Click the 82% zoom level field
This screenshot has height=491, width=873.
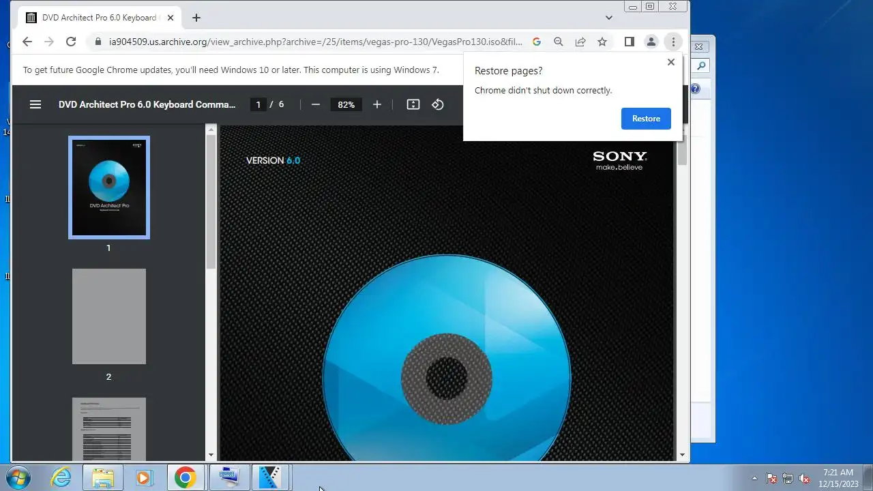(x=346, y=104)
